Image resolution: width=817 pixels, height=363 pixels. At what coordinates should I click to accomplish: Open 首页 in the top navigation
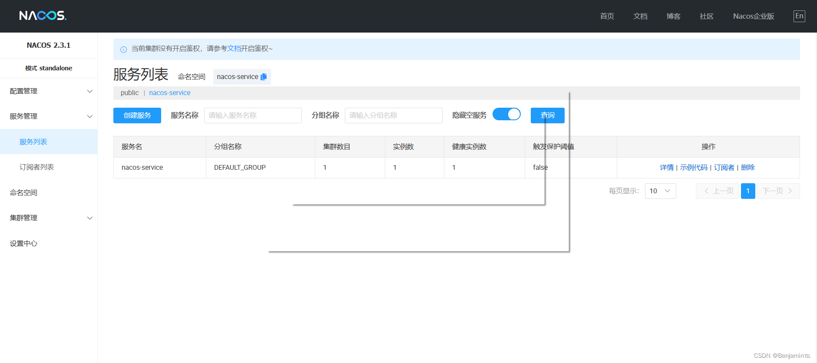click(x=607, y=16)
